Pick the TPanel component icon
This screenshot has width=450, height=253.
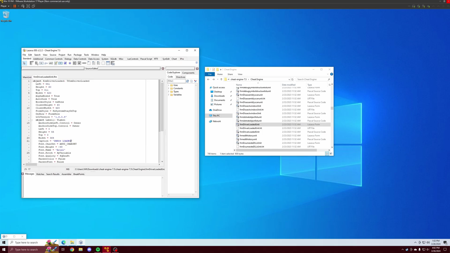[x=103, y=63]
